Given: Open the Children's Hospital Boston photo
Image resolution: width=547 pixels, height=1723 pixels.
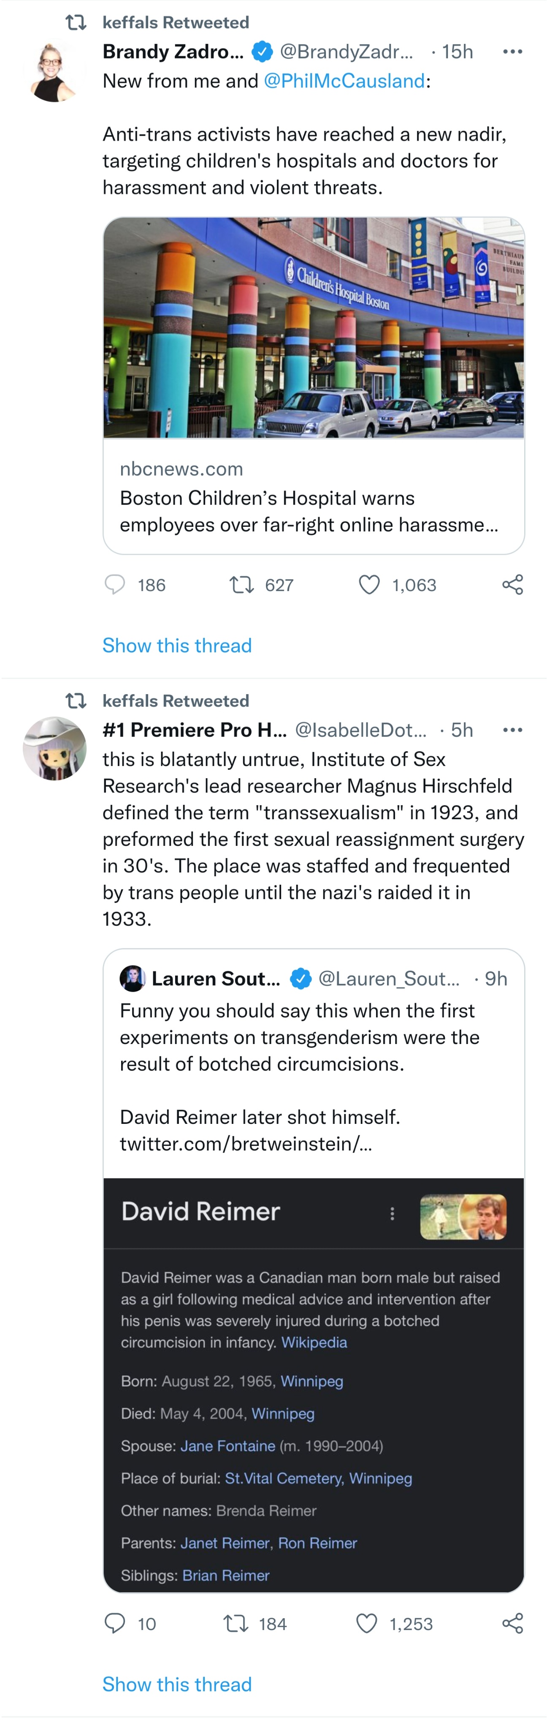Looking at the screenshot, I should 314,328.
